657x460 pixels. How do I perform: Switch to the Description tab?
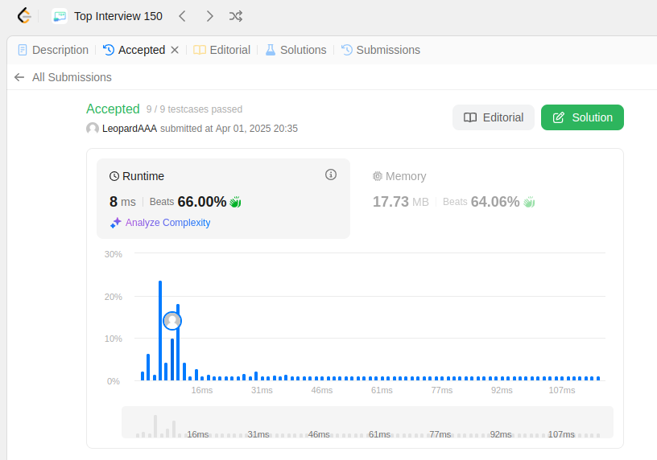point(53,50)
